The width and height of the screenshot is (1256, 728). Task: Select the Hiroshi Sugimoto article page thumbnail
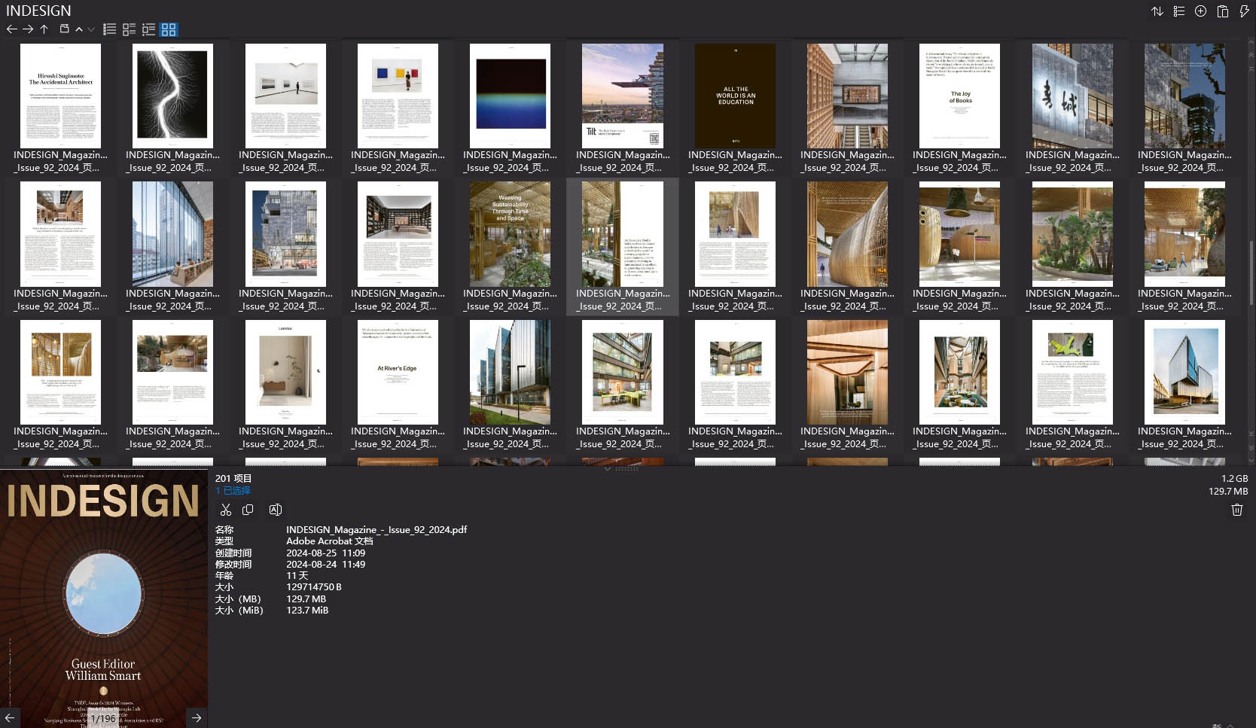[60, 96]
